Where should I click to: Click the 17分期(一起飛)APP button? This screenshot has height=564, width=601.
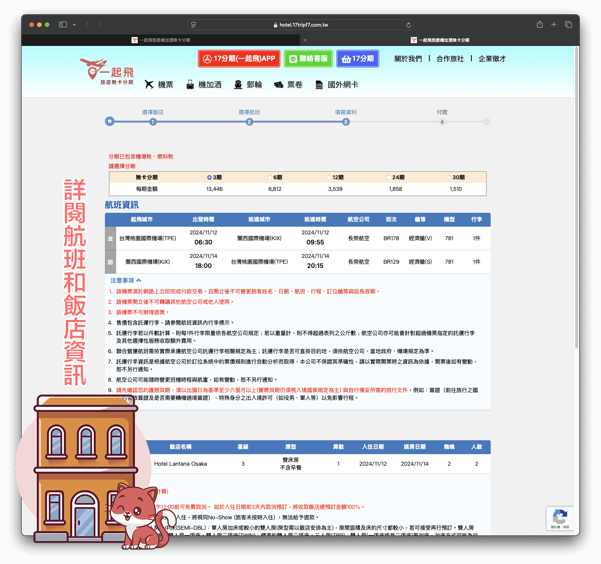tap(239, 59)
